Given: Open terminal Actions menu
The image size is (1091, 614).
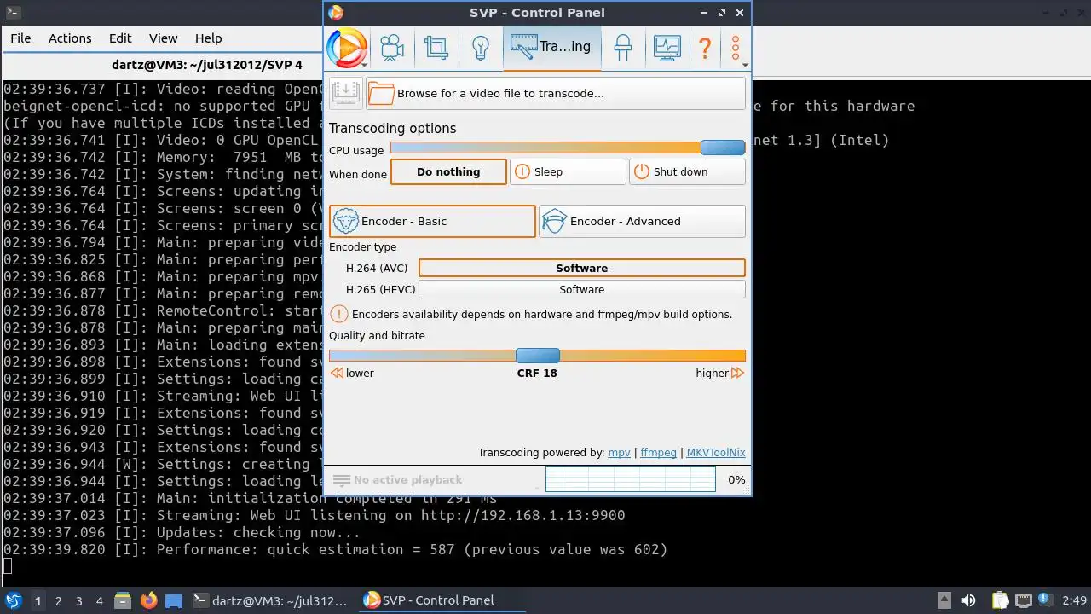Looking at the screenshot, I should (x=70, y=38).
